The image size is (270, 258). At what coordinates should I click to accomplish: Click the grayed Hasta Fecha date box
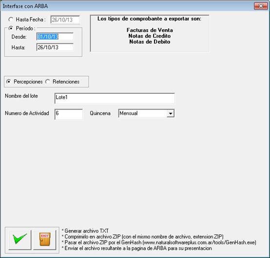point(65,20)
